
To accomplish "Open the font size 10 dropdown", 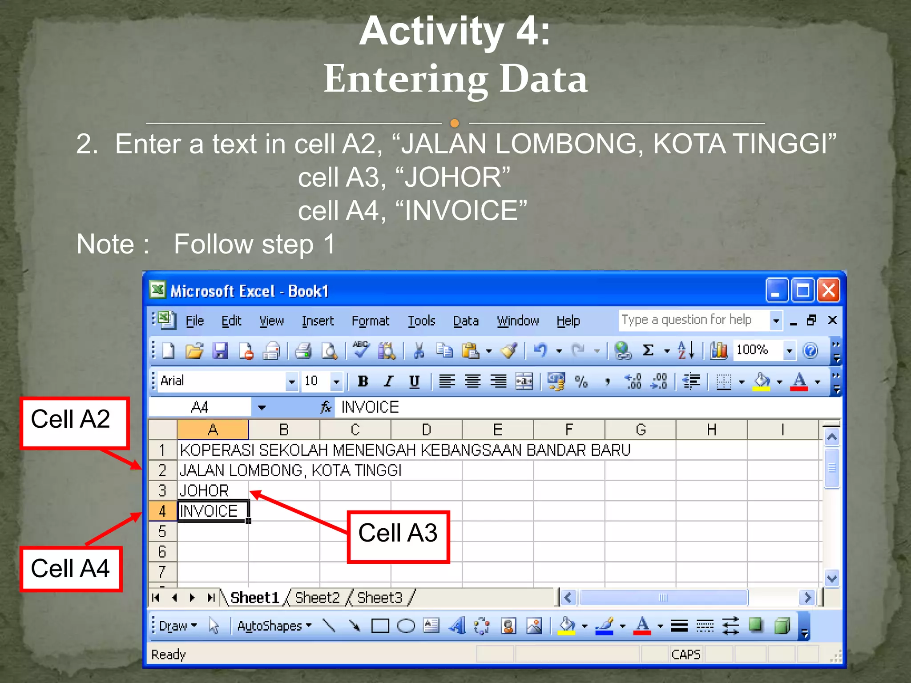I will click(337, 382).
